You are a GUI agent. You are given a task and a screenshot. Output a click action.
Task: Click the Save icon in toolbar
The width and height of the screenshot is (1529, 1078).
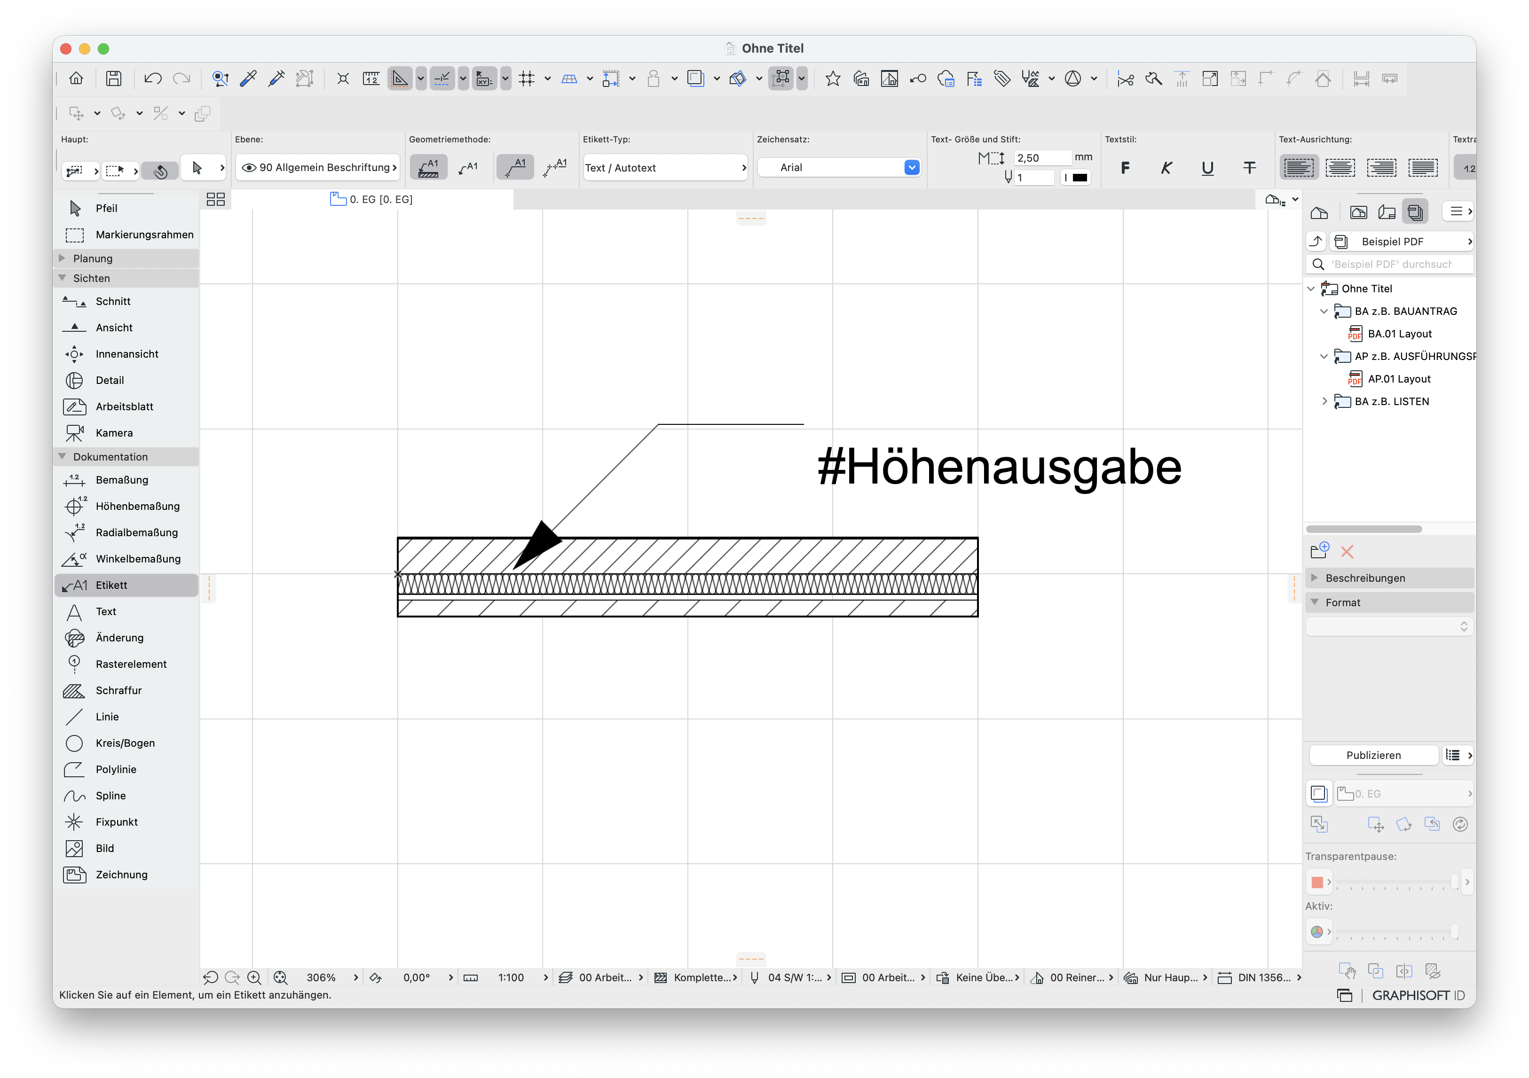114,78
